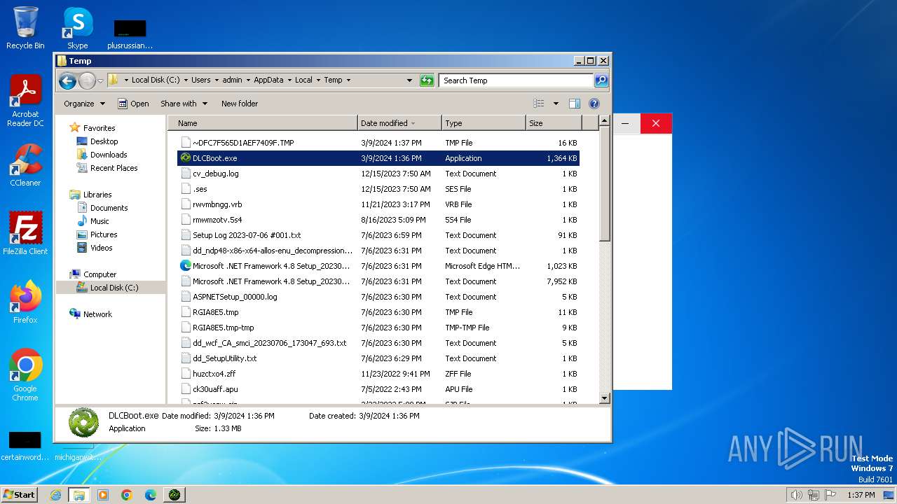Open Internet Explorer from the taskbar

(x=55, y=495)
